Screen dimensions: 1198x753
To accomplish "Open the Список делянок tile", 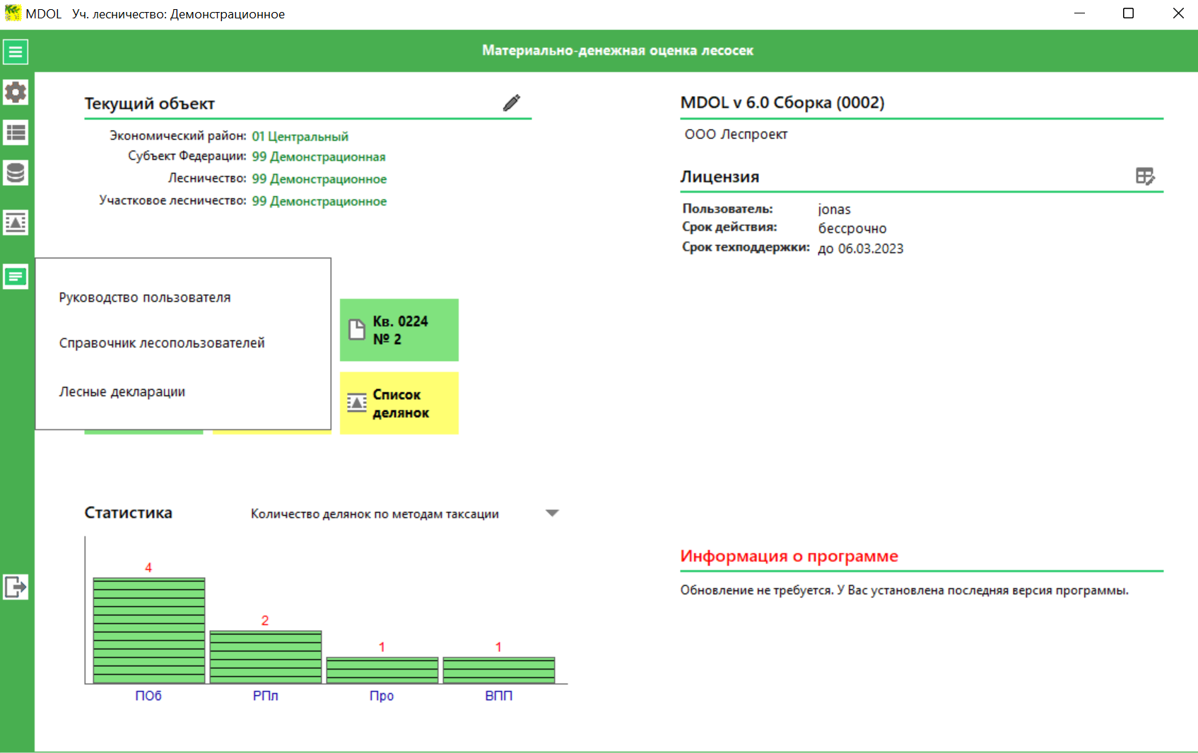I will [399, 403].
